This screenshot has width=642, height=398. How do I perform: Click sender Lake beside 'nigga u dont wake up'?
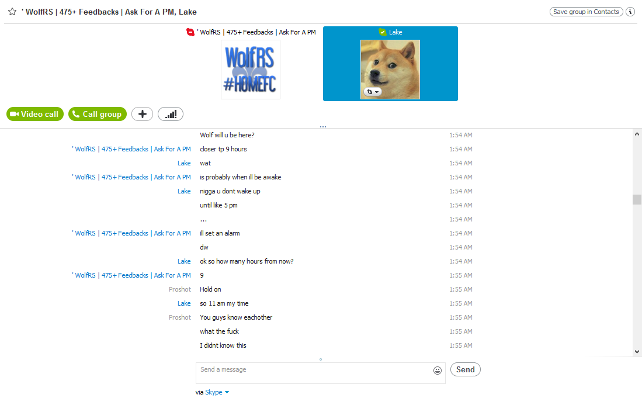coord(184,191)
